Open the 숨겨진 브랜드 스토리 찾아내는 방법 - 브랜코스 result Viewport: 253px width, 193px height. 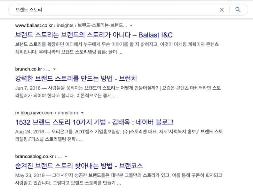coord(79,166)
